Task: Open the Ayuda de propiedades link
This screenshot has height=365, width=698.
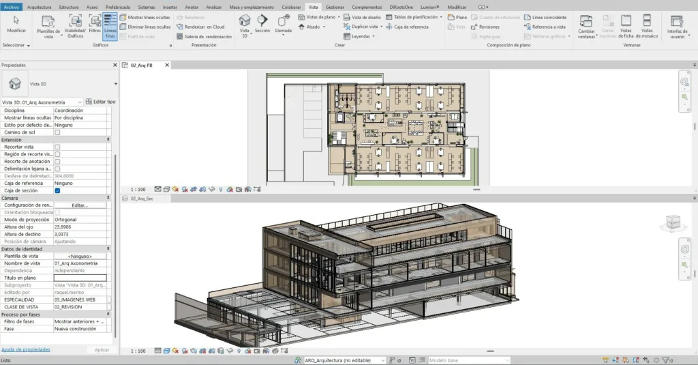Action: pyautogui.click(x=25, y=349)
